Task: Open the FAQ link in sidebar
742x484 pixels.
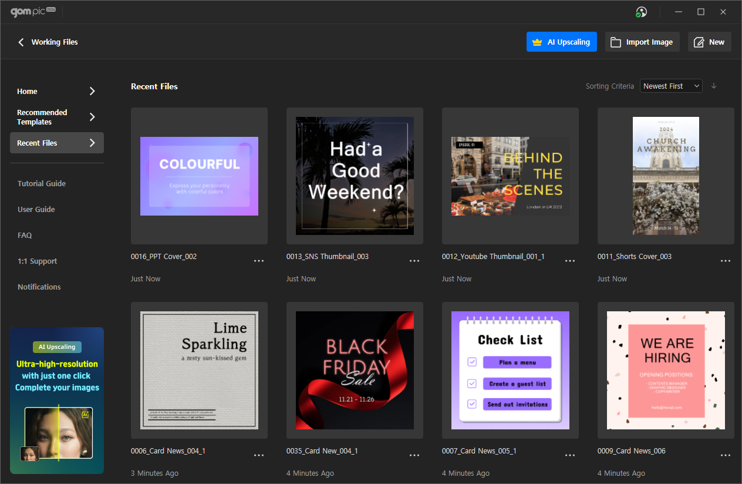Action: [x=25, y=236]
